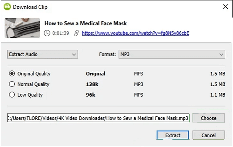Click the output file path field
Viewport: 233px width, 147px height.
click(99, 118)
